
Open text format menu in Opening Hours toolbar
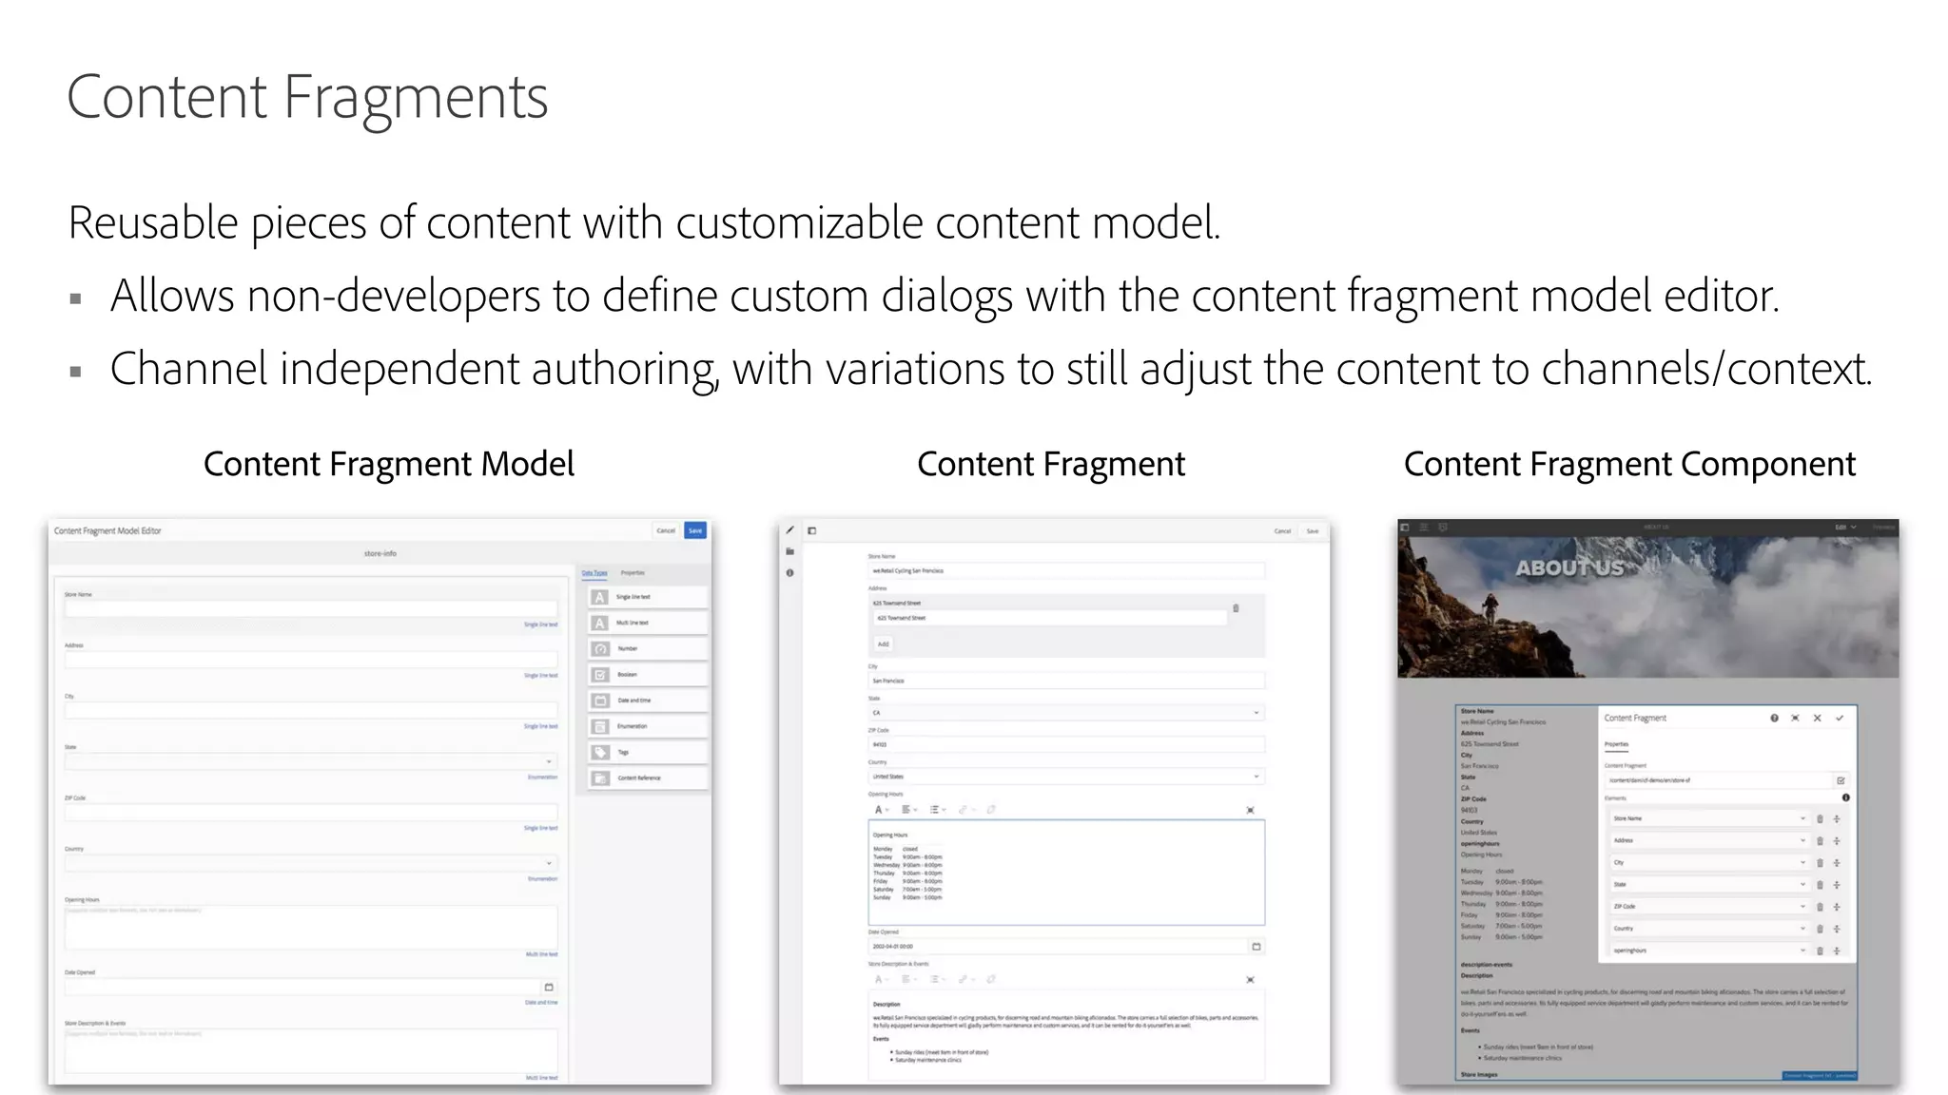[881, 810]
